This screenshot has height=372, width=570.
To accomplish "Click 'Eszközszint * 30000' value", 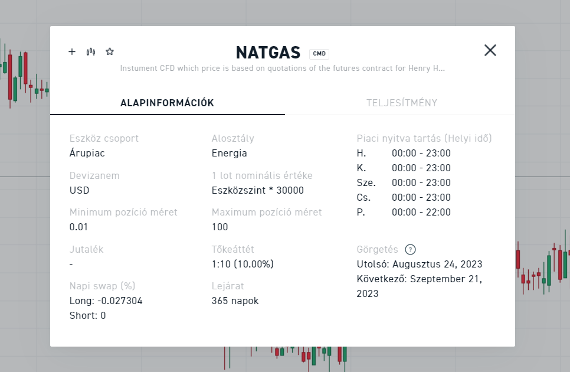I will [x=257, y=190].
